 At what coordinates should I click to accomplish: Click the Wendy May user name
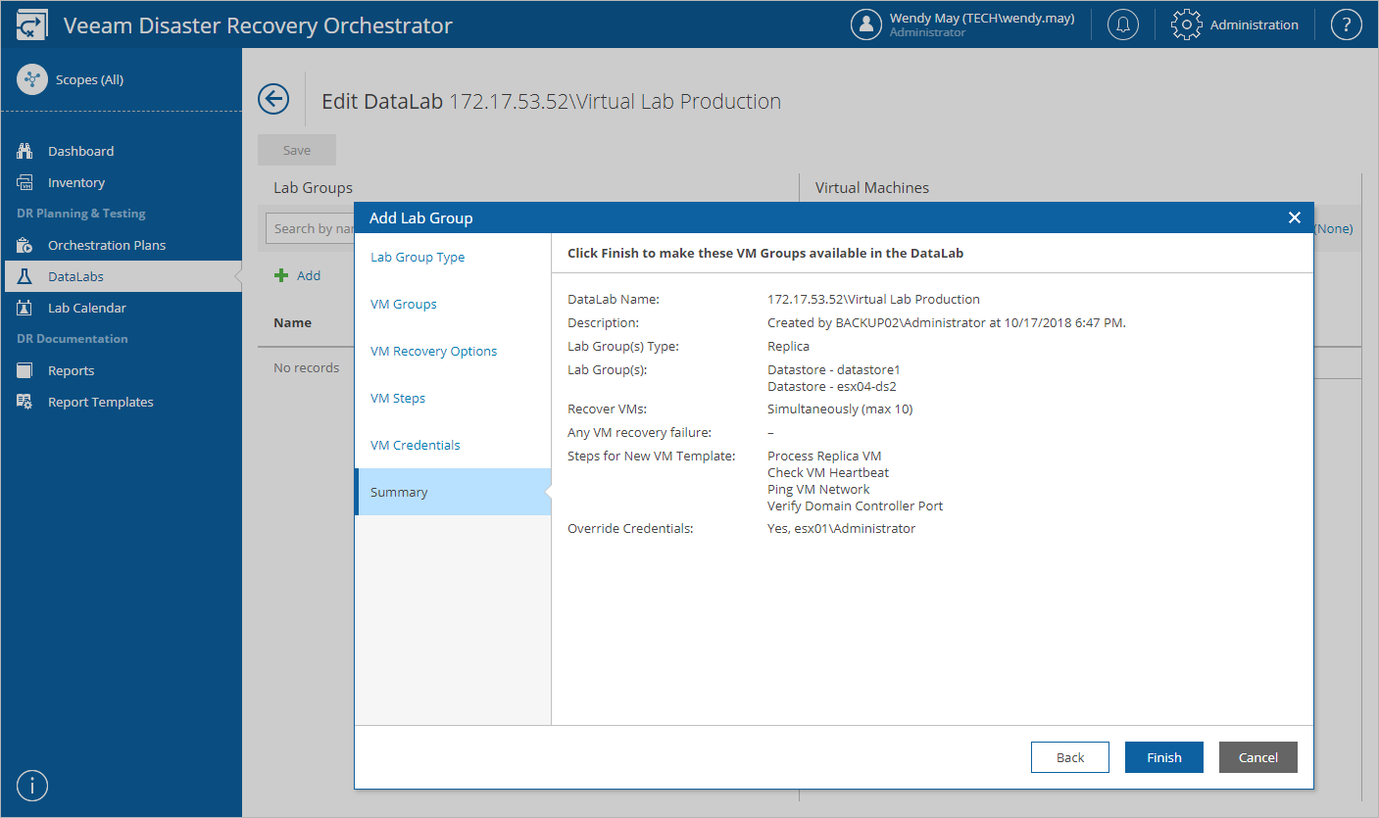(x=982, y=19)
